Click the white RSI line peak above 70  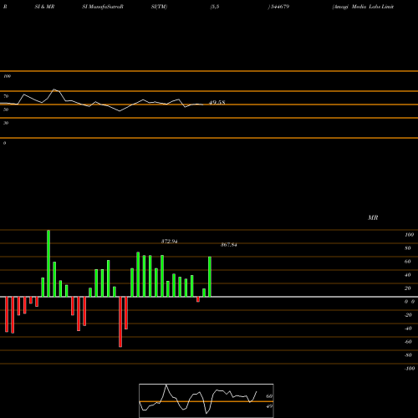point(54,89)
